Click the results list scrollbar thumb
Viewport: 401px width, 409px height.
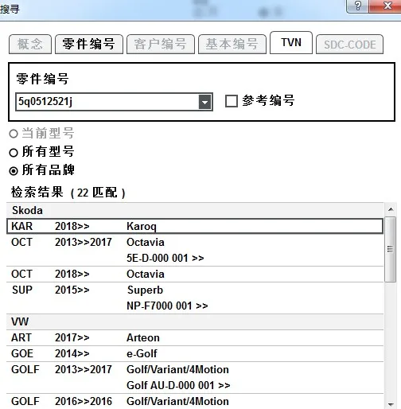click(390, 249)
